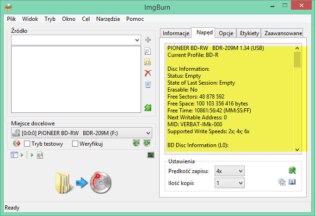Click the 'Status: Empty' line
The width and height of the screenshot is (315, 216).
(x=184, y=76)
